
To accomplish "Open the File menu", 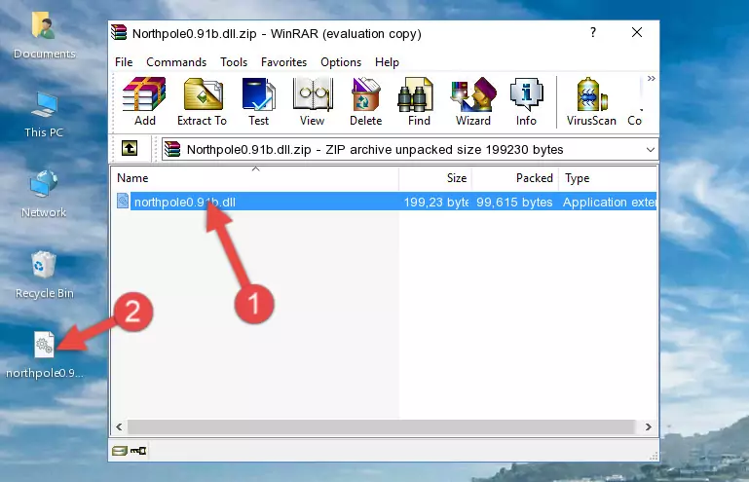I will (124, 62).
